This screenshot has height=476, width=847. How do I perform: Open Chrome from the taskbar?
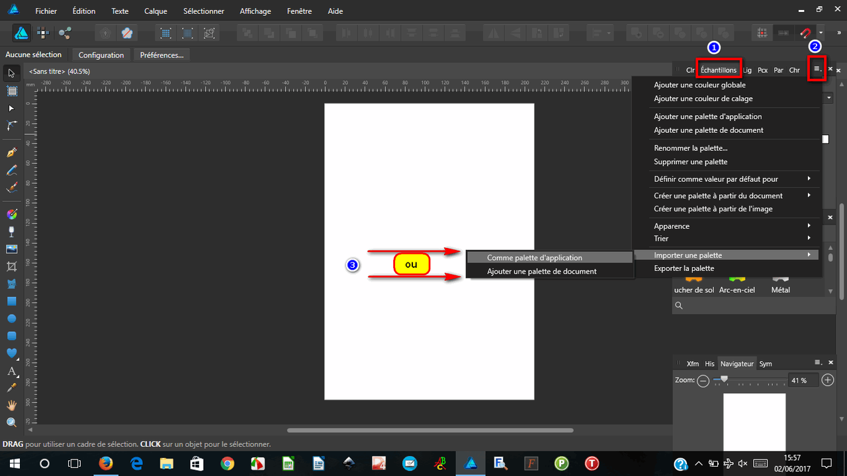coord(227,463)
